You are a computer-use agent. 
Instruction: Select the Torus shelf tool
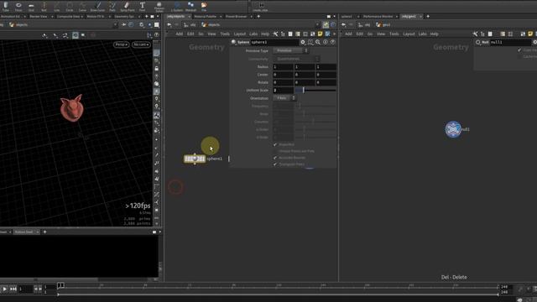[x=18, y=7]
